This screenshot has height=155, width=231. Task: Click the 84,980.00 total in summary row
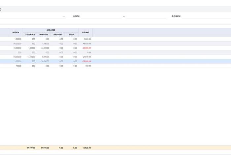point(45,148)
